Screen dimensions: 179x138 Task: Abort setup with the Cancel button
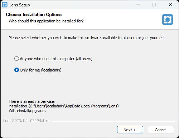pos(161,130)
